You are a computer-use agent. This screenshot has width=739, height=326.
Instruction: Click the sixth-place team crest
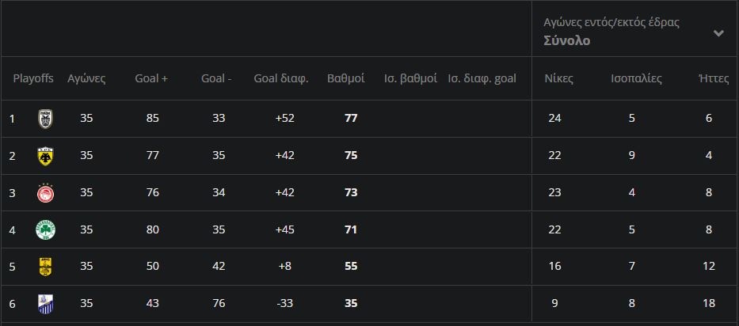(x=45, y=303)
